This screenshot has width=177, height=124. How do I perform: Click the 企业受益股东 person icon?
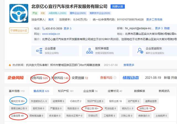click(x=140, y=51)
